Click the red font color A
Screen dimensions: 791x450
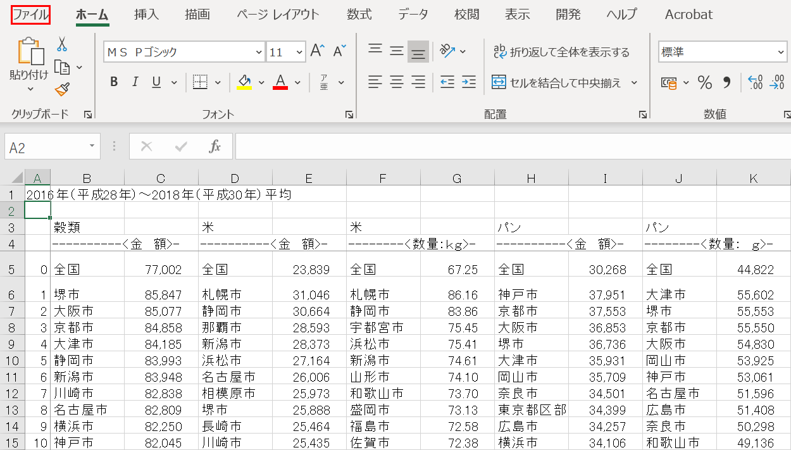tap(280, 82)
